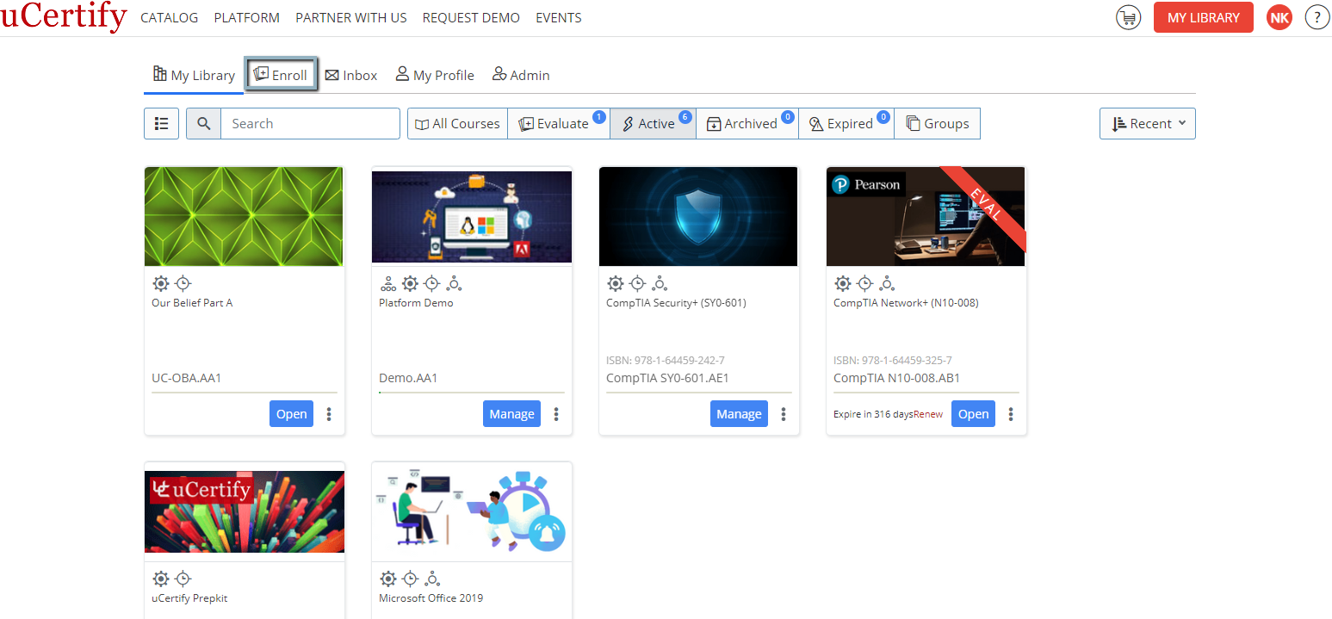Click the Microsoft Office 2019 thumbnail
Screen dimensions: 1332x619
[472, 511]
